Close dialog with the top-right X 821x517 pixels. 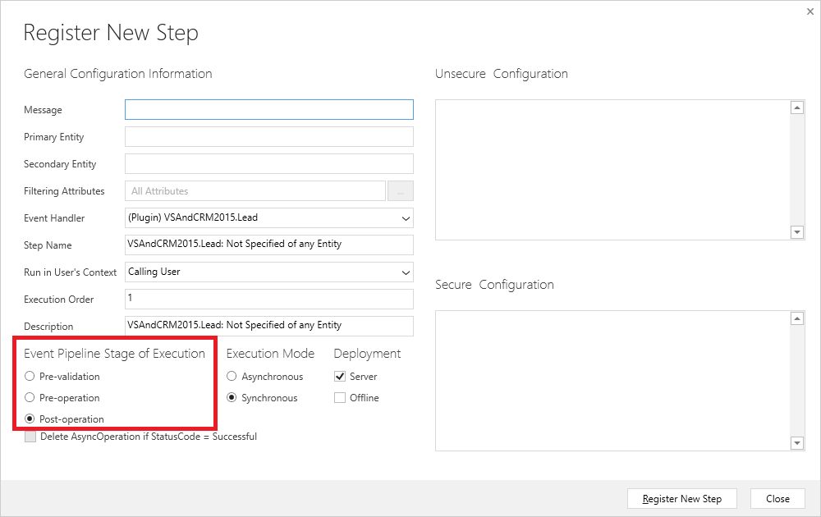[x=810, y=11]
